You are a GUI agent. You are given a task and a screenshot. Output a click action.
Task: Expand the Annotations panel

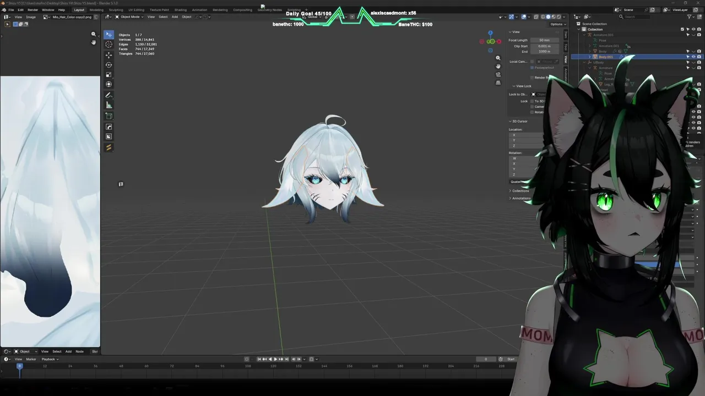point(519,198)
